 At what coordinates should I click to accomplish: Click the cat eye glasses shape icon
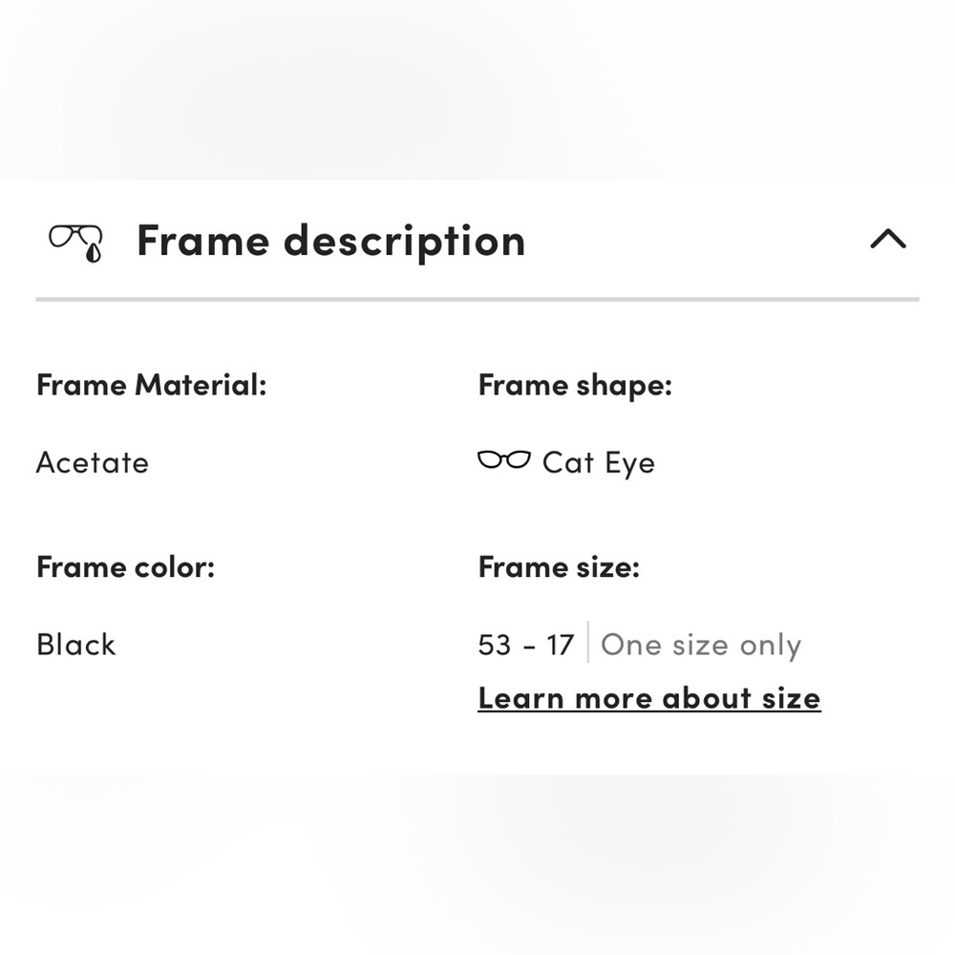point(503,460)
